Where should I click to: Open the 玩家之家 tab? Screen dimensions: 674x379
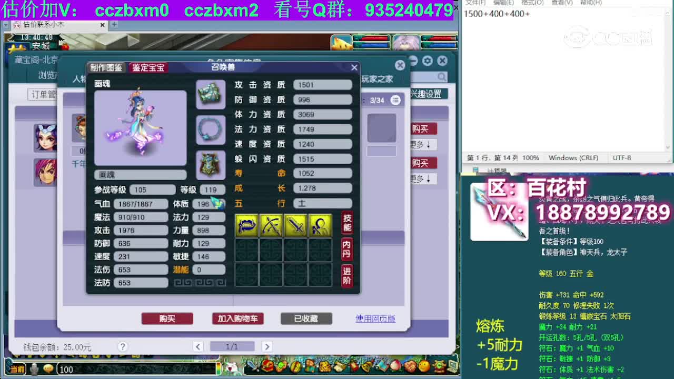pyautogui.click(x=377, y=79)
